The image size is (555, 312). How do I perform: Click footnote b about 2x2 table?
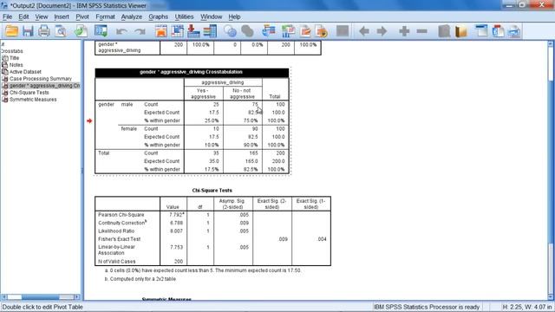(140, 279)
